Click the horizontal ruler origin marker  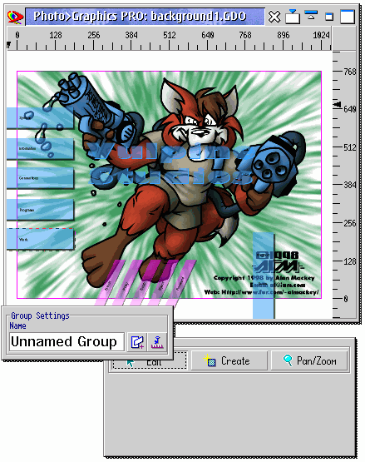tap(9, 44)
